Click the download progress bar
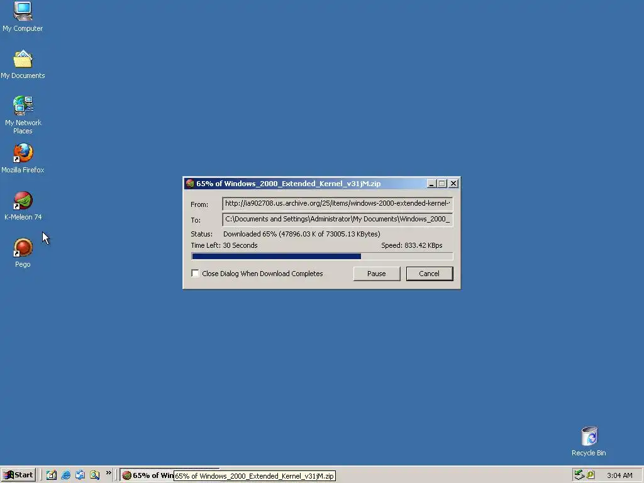The height and width of the screenshot is (483, 644). [x=323, y=257]
